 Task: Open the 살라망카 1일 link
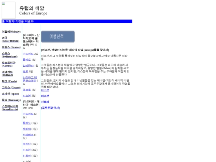28,66
